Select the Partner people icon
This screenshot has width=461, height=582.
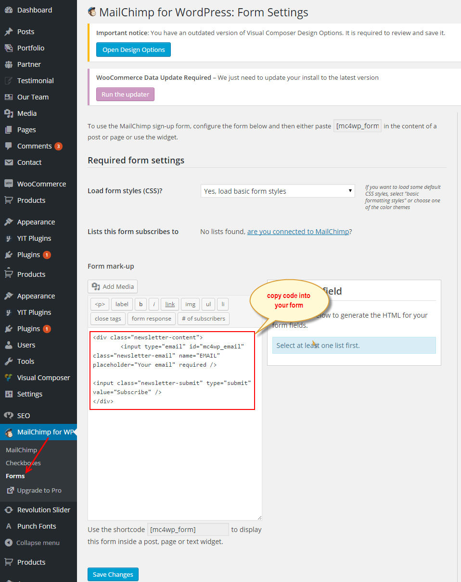[x=9, y=64]
